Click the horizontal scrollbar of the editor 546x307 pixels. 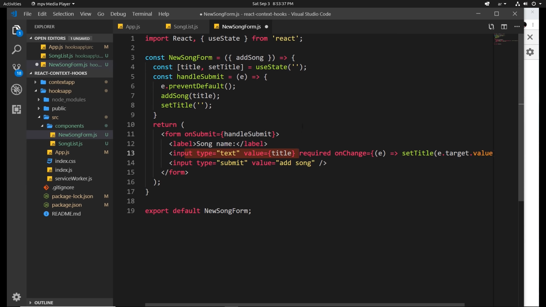305,305
